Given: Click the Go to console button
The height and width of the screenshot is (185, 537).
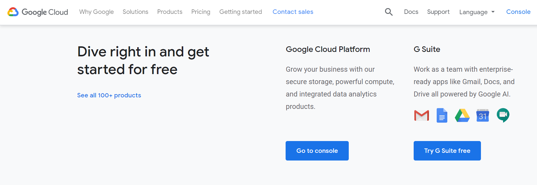Looking at the screenshot, I should tap(317, 151).
